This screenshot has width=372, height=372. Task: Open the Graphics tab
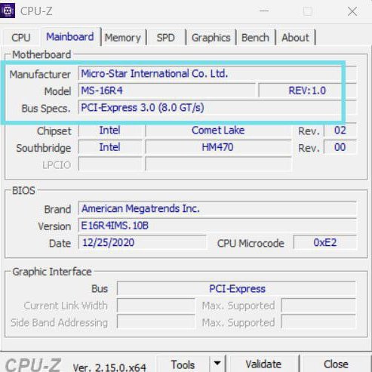[211, 38]
